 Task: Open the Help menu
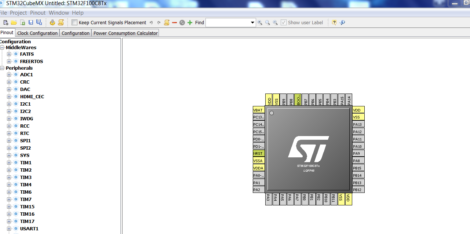coord(78,12)
